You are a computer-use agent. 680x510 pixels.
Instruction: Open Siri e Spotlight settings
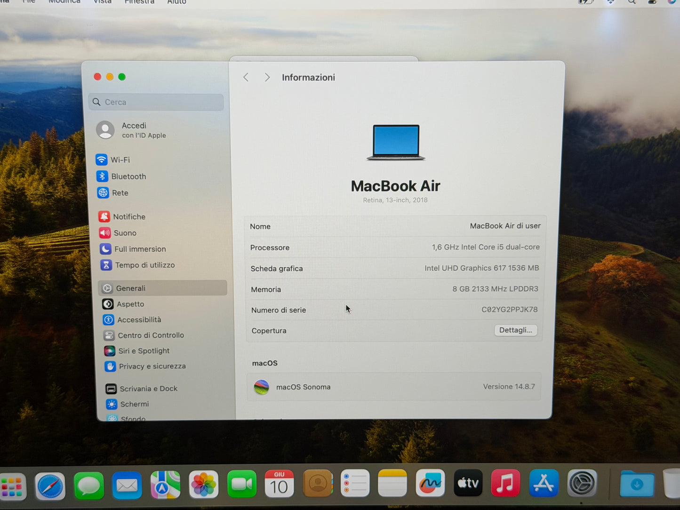pos(137,351)
